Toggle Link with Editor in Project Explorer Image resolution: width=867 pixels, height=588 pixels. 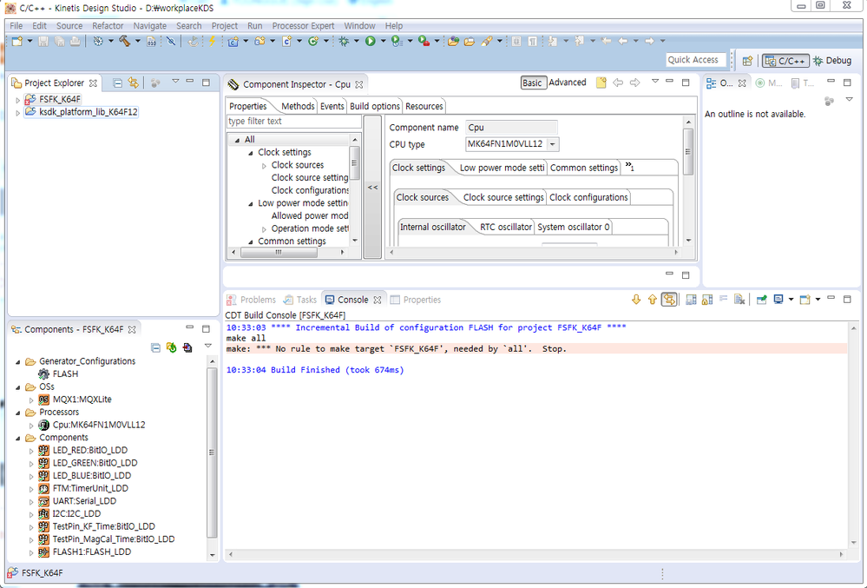coord(134,83)
